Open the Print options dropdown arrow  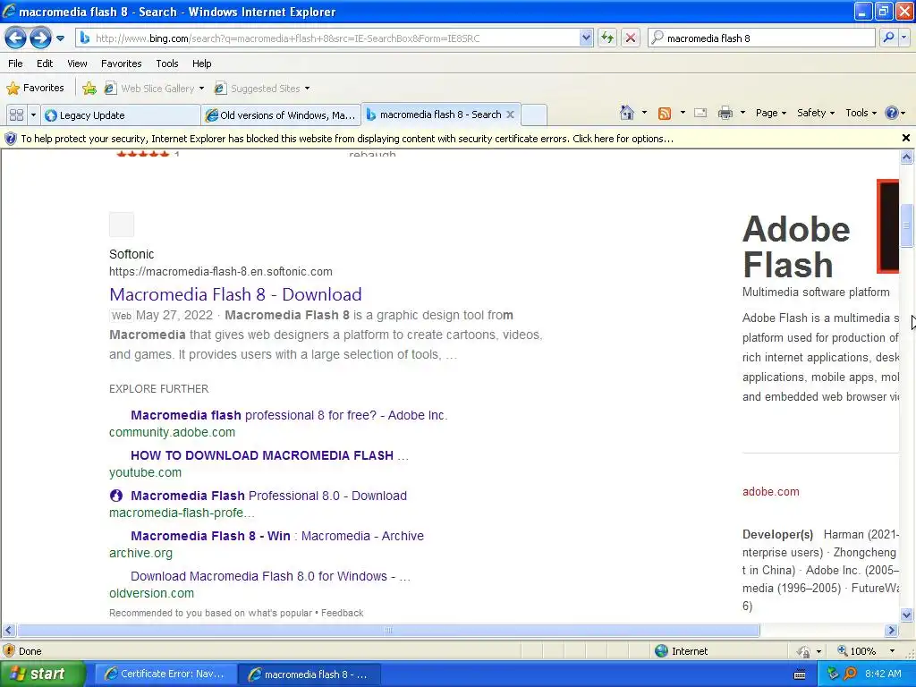point(742,113)
